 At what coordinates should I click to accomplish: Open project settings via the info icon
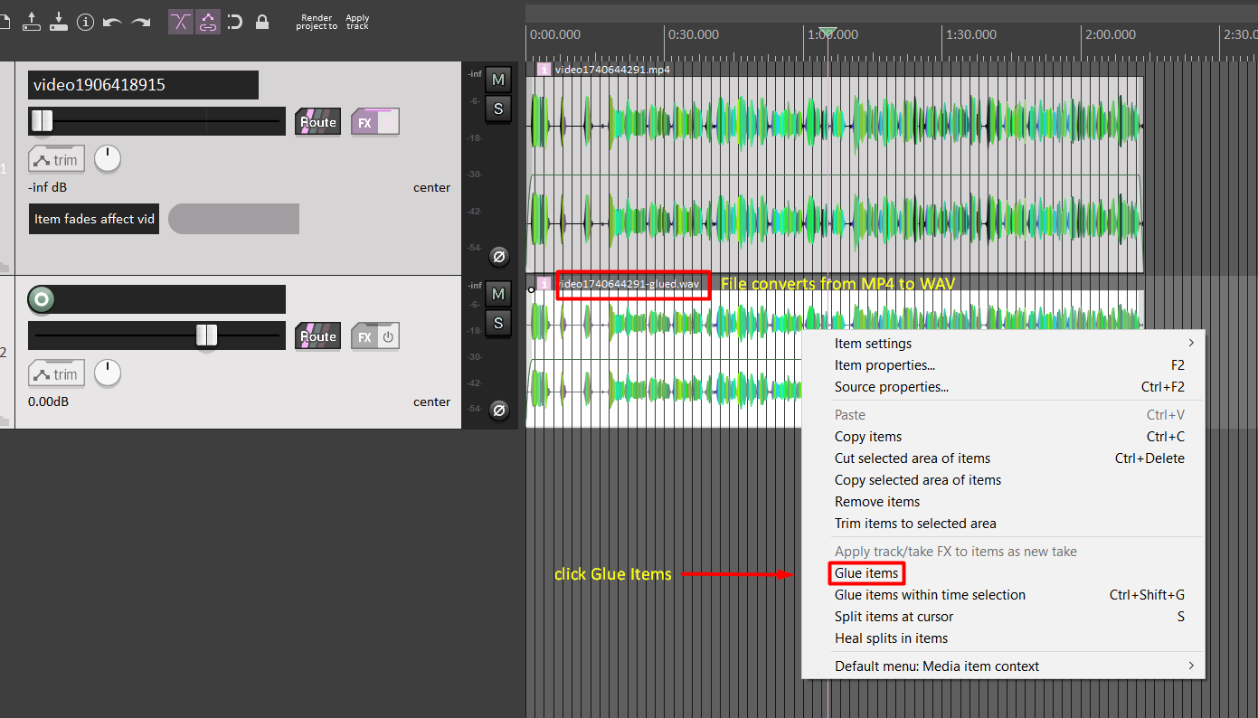[86, 22]
